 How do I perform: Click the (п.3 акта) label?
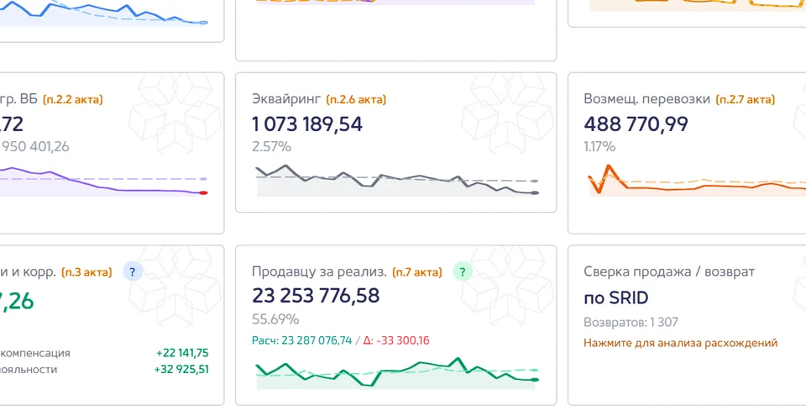click(86, 271)
